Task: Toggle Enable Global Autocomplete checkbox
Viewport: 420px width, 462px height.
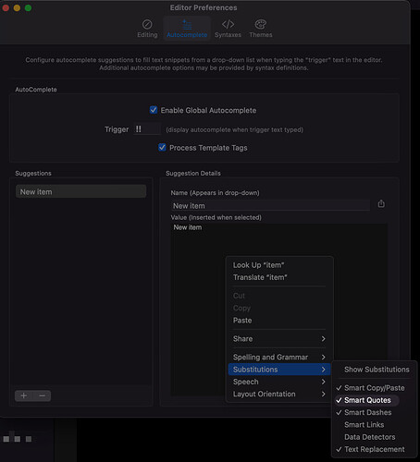Action: tap(154, 110)
